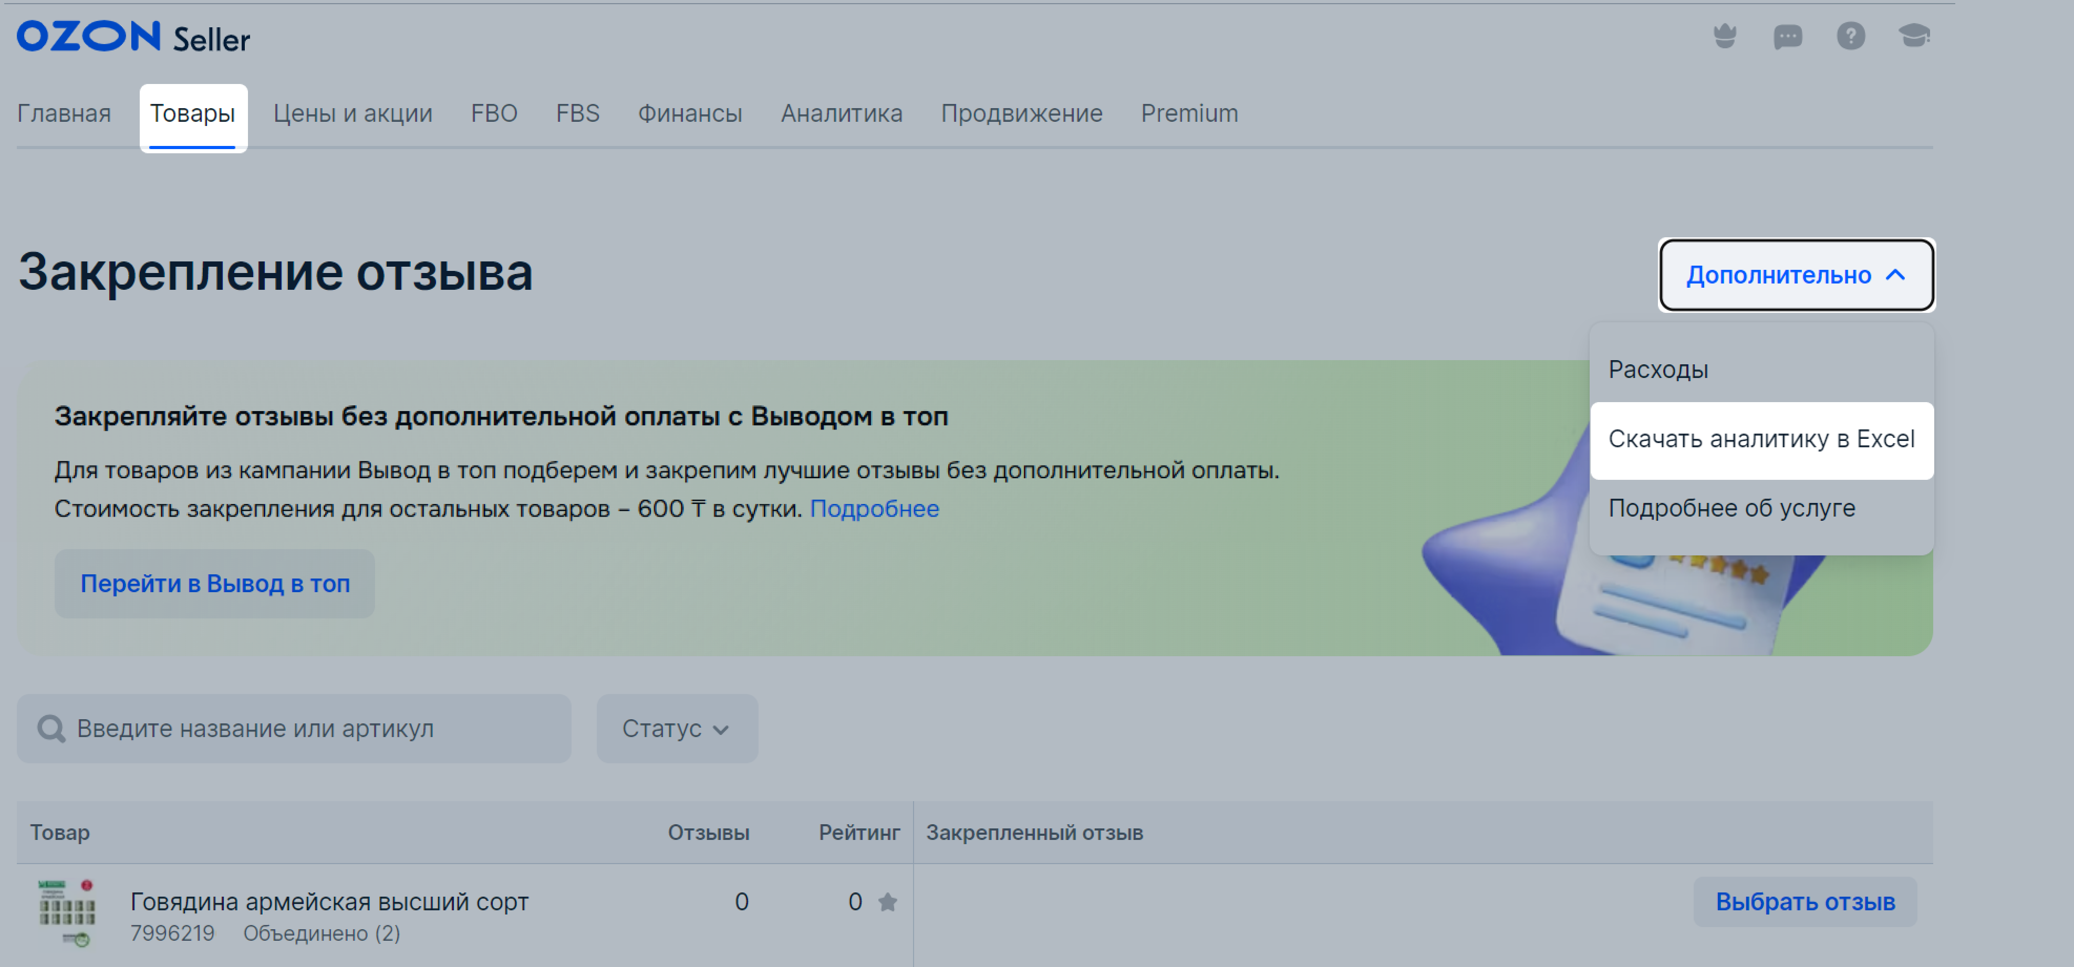Click the Объединено (2) label
Viewport: 2074px width, 967px height.
pyautogui.click(x=322, y=933)
